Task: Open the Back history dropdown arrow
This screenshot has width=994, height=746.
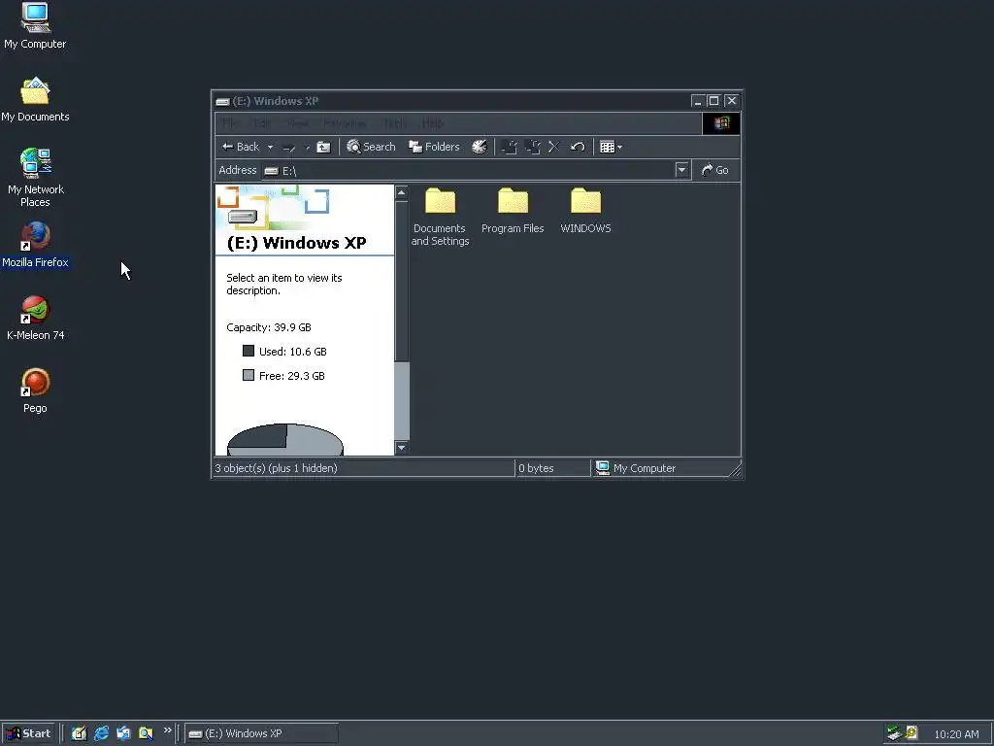Action: [270, 148]
